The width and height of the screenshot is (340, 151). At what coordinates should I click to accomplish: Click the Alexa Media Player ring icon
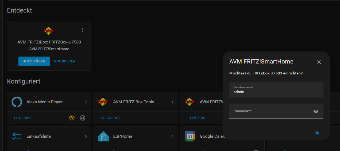17,102
